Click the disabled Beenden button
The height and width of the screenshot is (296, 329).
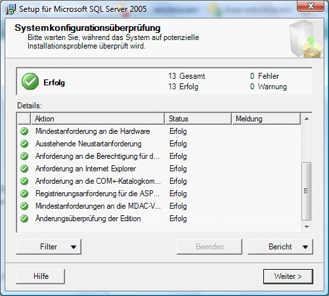click(x=209, y=247)
